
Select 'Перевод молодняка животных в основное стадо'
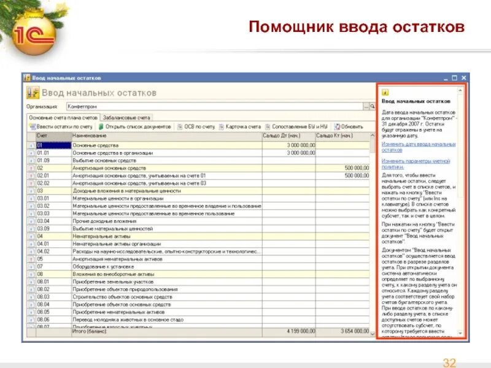pyautogui.click(x=166, y=320)
